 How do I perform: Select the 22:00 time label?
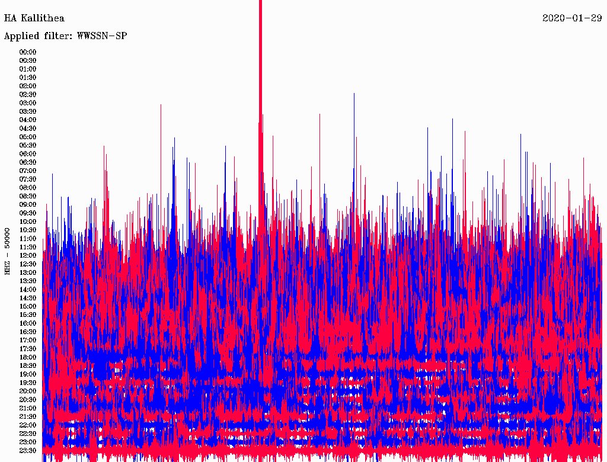click(28, 425)
